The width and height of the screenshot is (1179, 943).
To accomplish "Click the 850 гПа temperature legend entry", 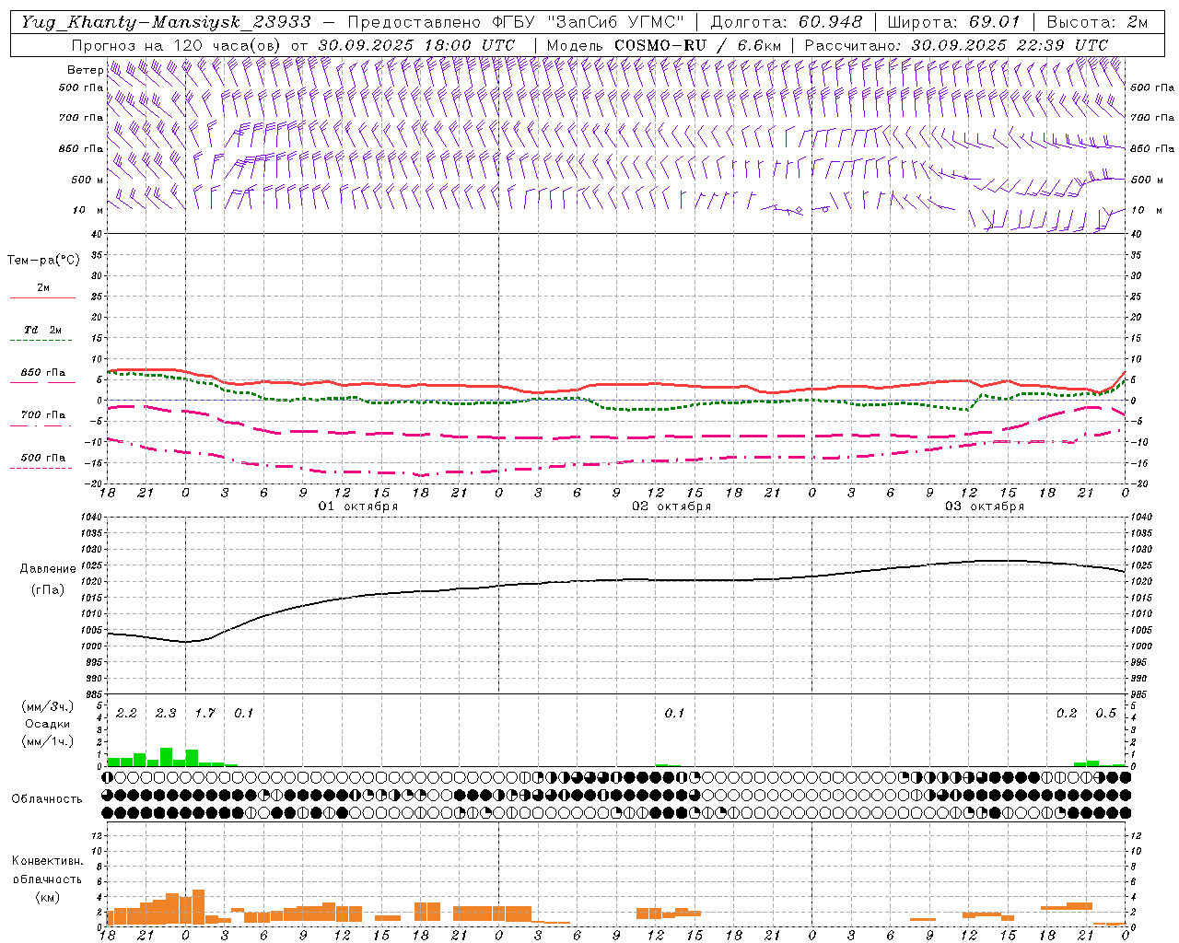I will (43, 373).
